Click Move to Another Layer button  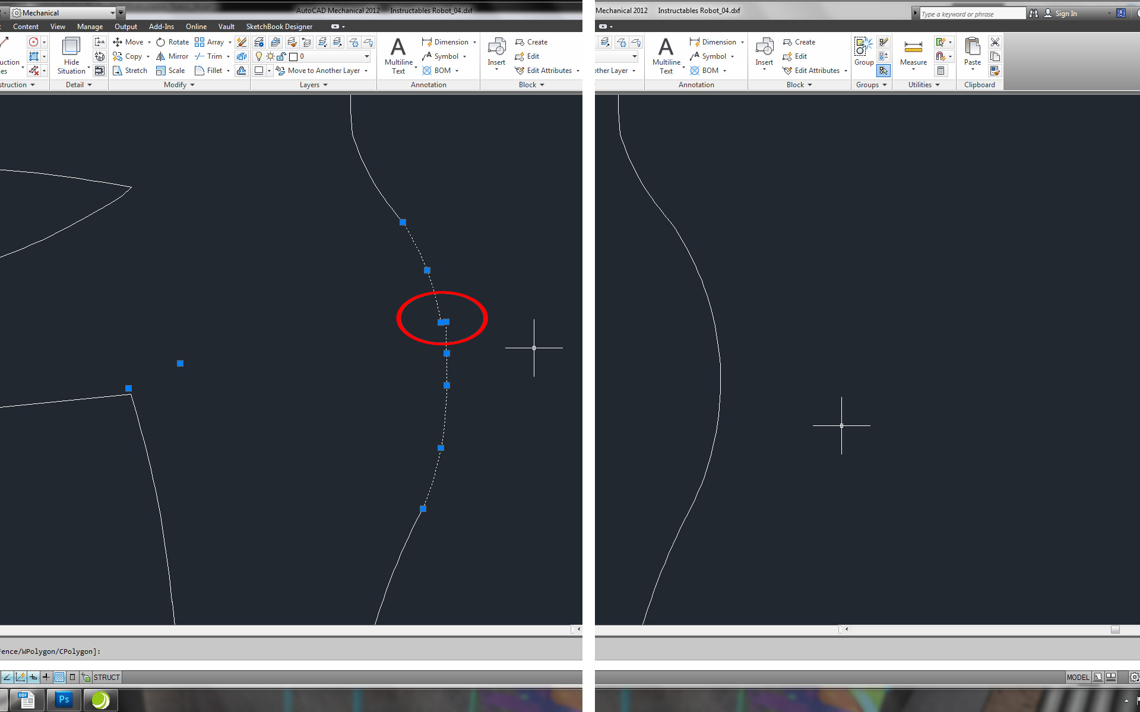tap(322, 71)
